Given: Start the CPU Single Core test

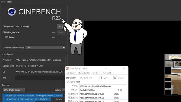Looking at the screenshot, I should click(x=61, y=33).
